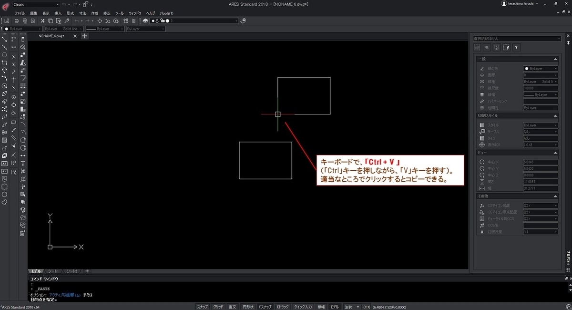
Task: Collapse the ビュー section in Properties
Action: point(555,152)
